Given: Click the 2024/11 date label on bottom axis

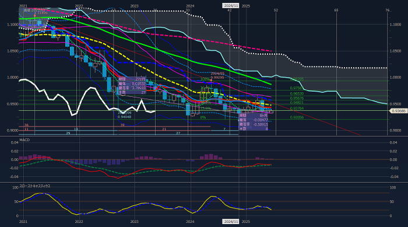Looking at the screenshot, I should coord(231,222).
